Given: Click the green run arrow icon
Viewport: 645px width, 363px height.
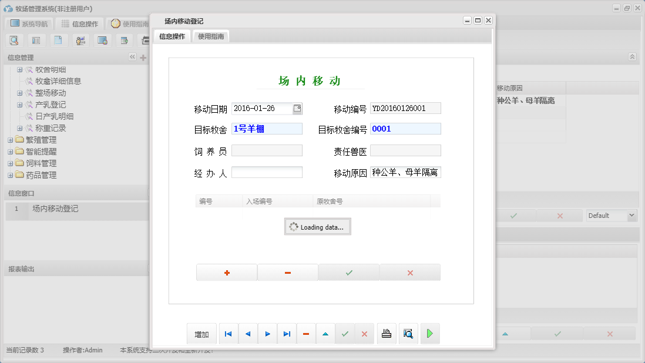Looking at the screenshot, I should pos(429,333).
